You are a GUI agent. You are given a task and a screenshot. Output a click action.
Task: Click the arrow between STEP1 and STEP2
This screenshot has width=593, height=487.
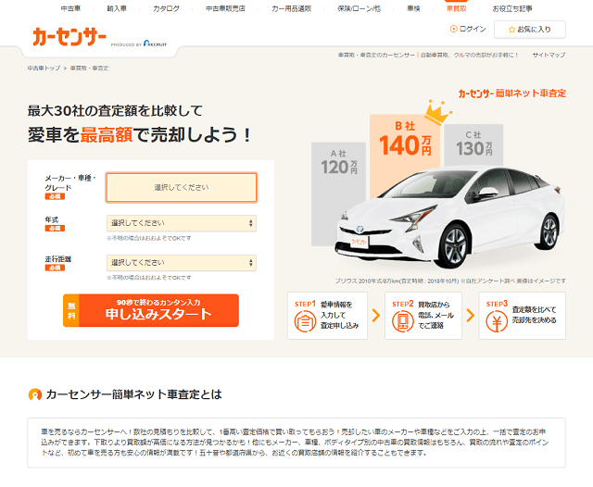point(376,315)
